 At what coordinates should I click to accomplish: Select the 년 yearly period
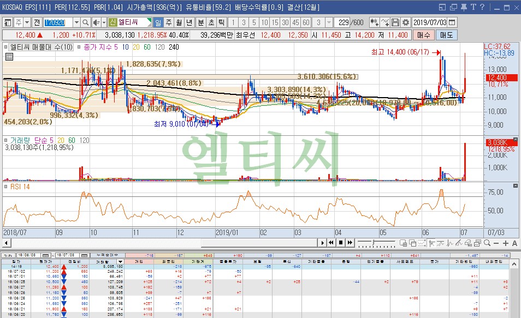pos(190,22)
